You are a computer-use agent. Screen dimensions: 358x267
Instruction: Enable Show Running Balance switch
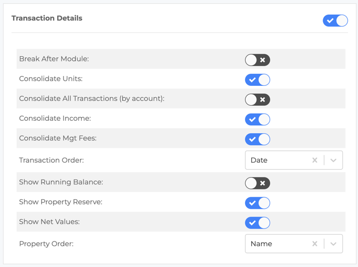tap(258, 183)
